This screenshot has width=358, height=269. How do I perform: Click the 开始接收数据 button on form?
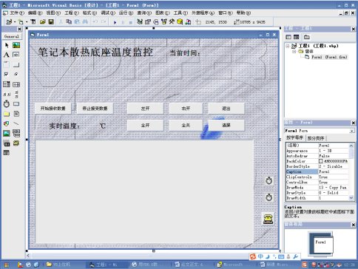pyautogui.click(x=53, y=109)
